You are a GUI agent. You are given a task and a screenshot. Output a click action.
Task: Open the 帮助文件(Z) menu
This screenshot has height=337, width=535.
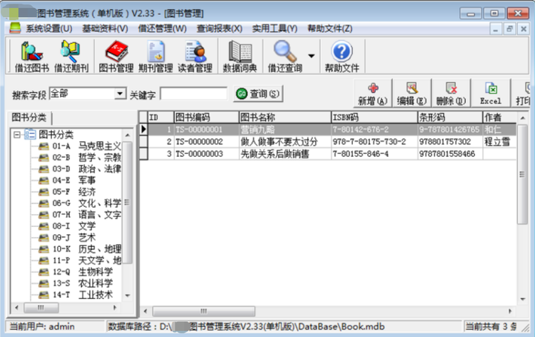(x=330, y=29)
